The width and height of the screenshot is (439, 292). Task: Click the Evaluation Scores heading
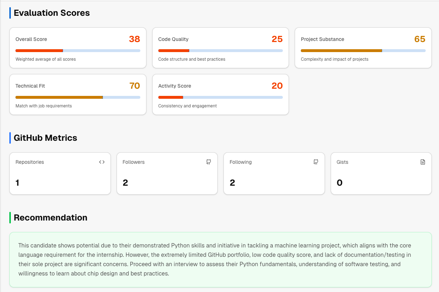[x=52, y=13]
